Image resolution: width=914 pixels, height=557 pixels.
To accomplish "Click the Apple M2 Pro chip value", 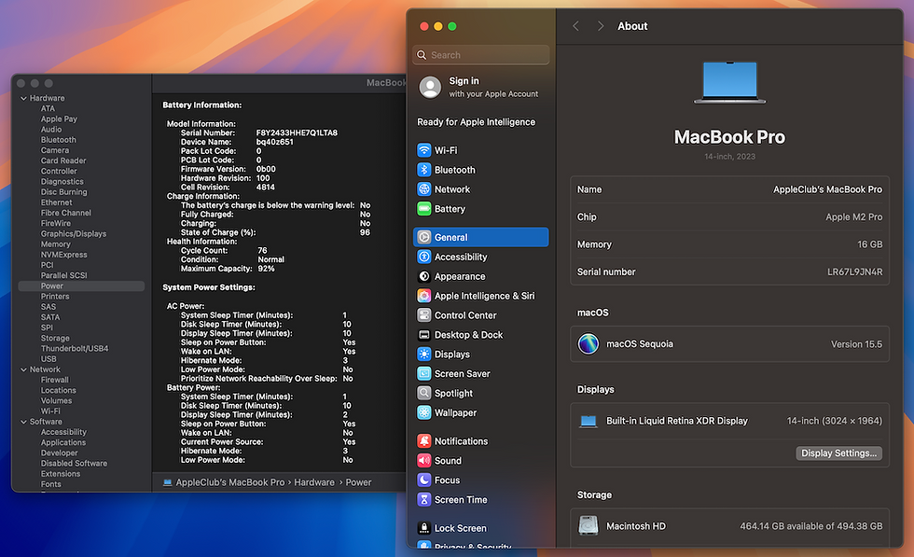I will pos(853,217).
